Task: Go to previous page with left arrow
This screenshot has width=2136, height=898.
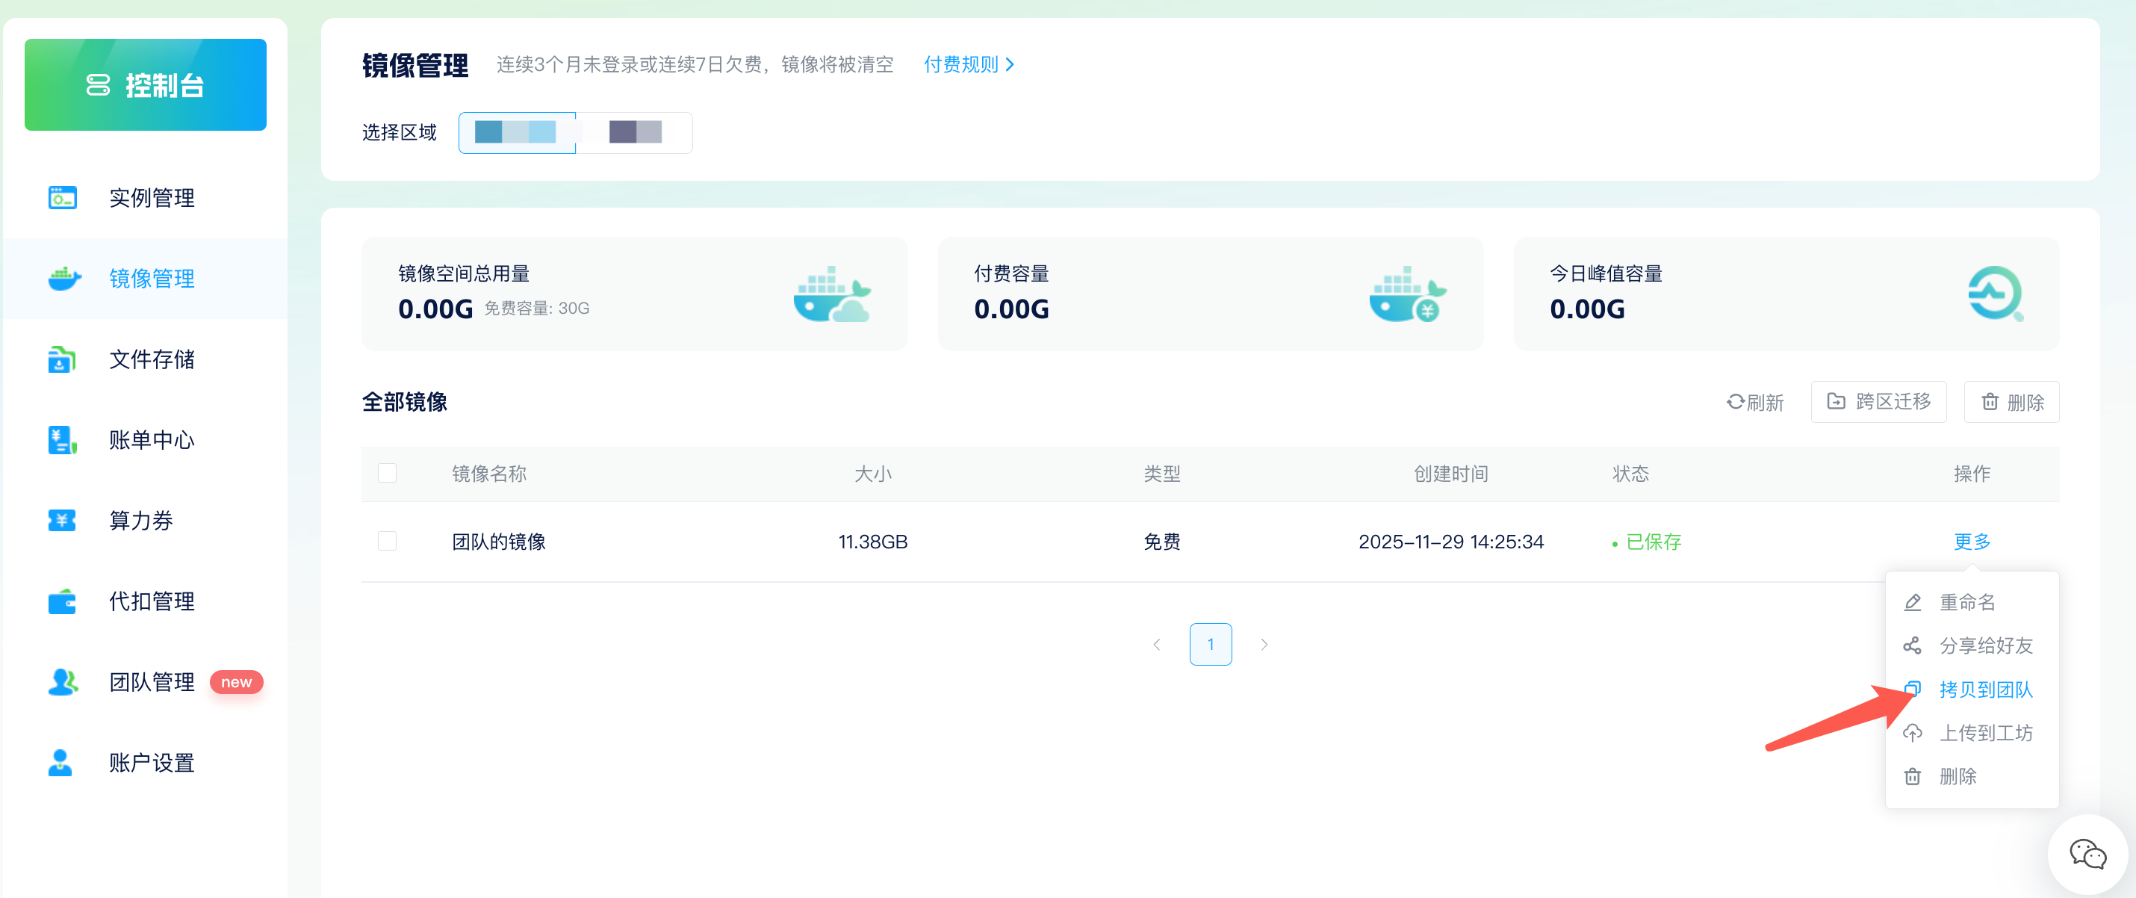Action: point(1158,643)
